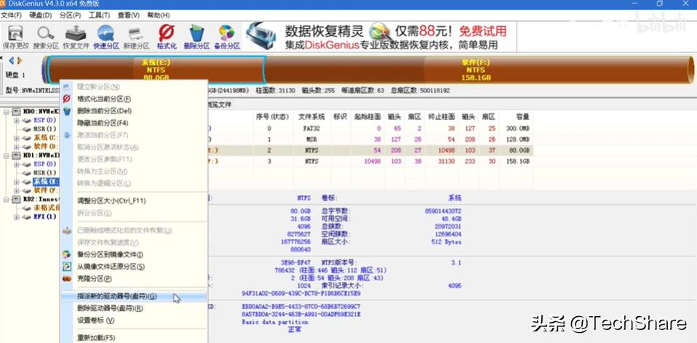
Task: Click the trash icon beside 删除当前分区
Action: point(67,111)
